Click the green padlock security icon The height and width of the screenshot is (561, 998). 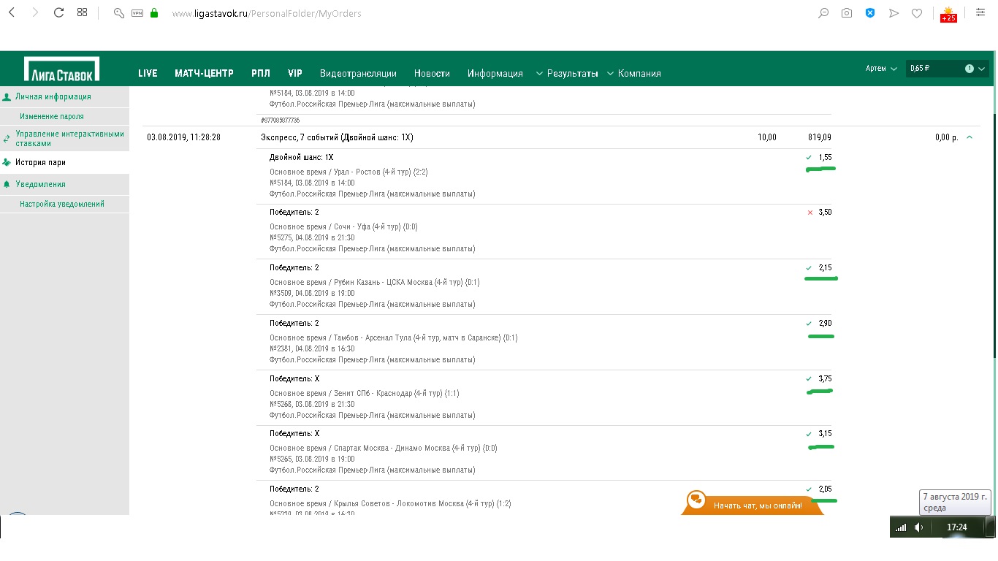click(x=154, y=13)
